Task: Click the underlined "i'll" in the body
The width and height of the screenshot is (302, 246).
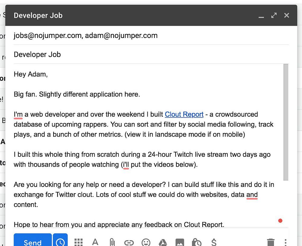Action: (126, 165)
